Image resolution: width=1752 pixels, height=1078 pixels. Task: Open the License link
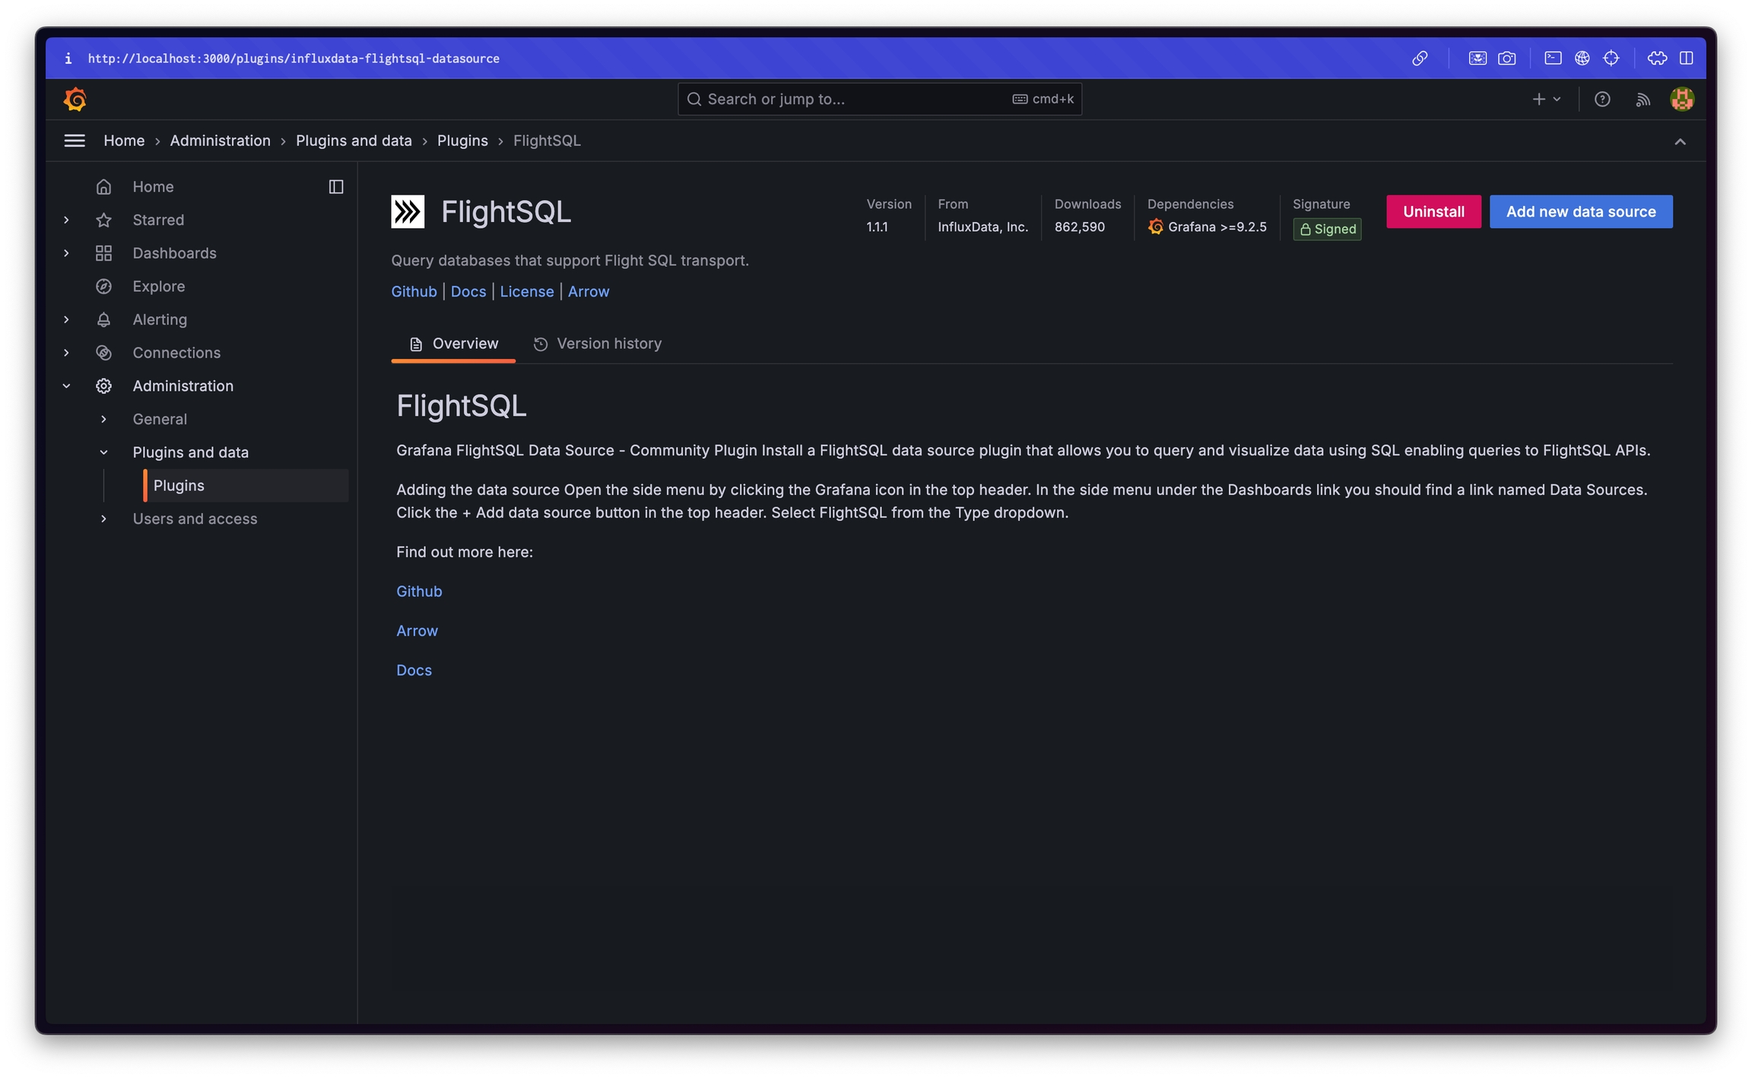[526, 292]
